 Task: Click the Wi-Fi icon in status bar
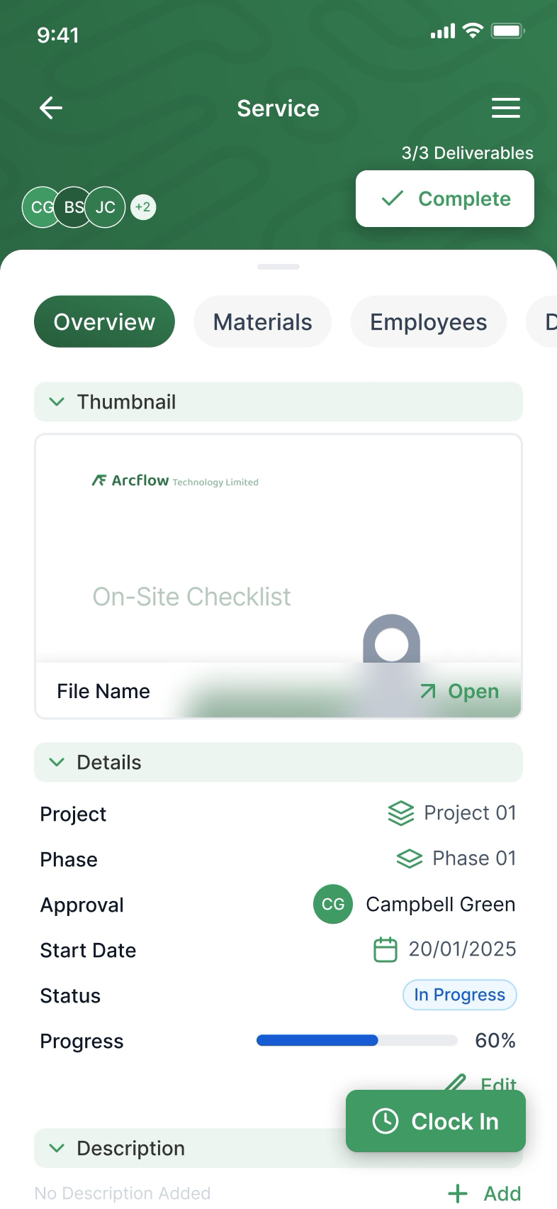coord(472,31)
